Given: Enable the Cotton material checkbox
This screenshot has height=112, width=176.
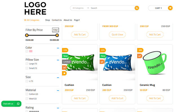Looking at the screenshot, I should 27,94.
